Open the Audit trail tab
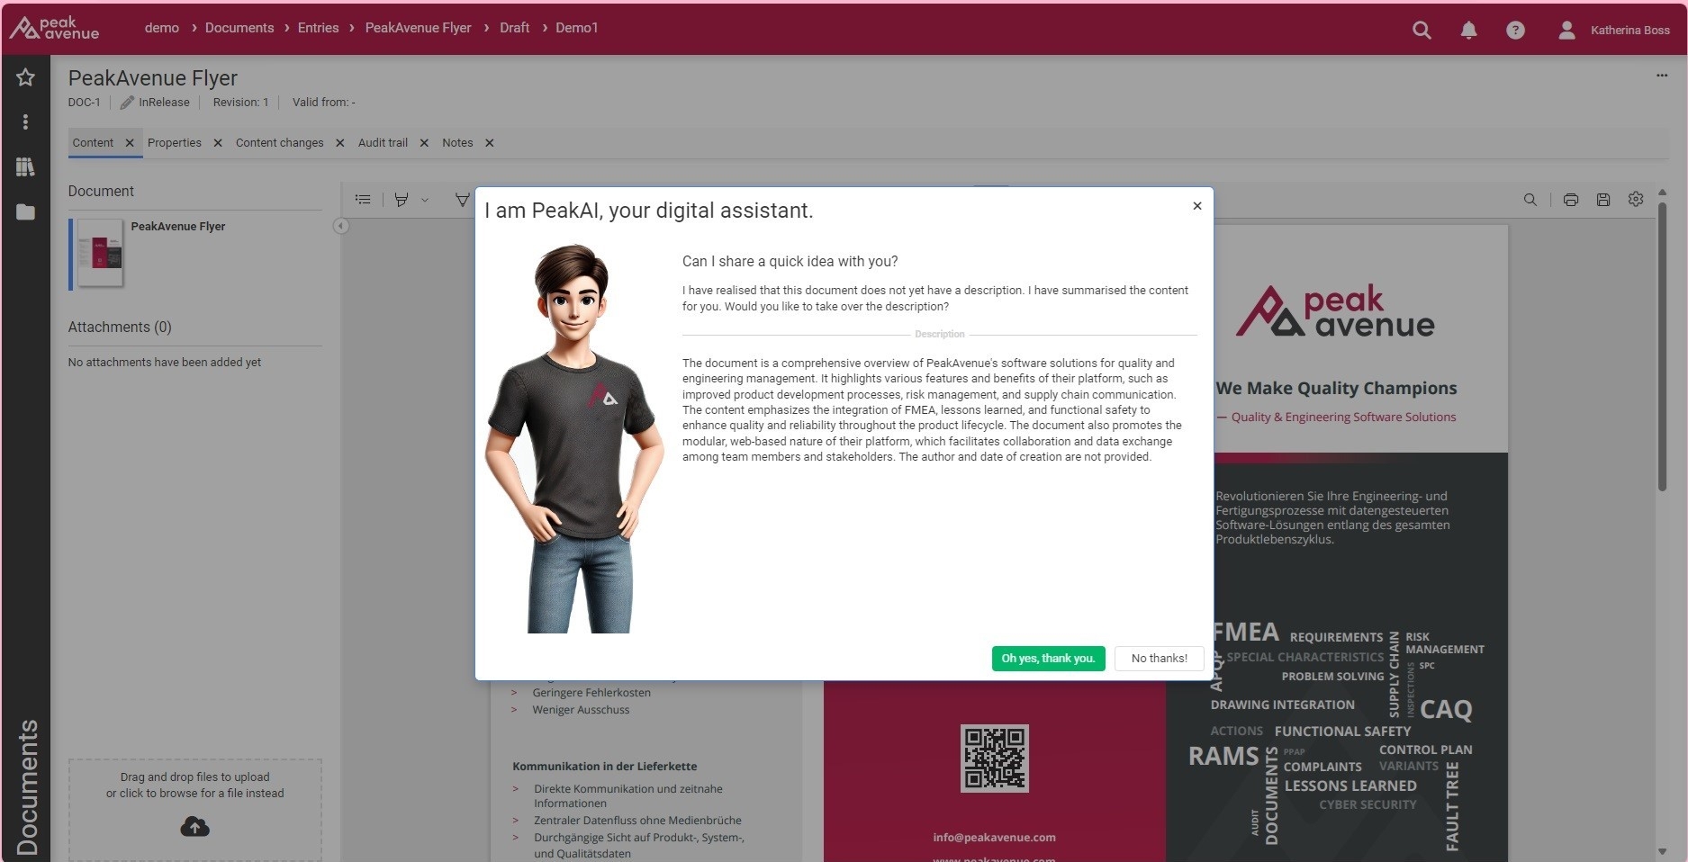The height and width of the screenshot is (862, 1688). [x=383, y=143]
